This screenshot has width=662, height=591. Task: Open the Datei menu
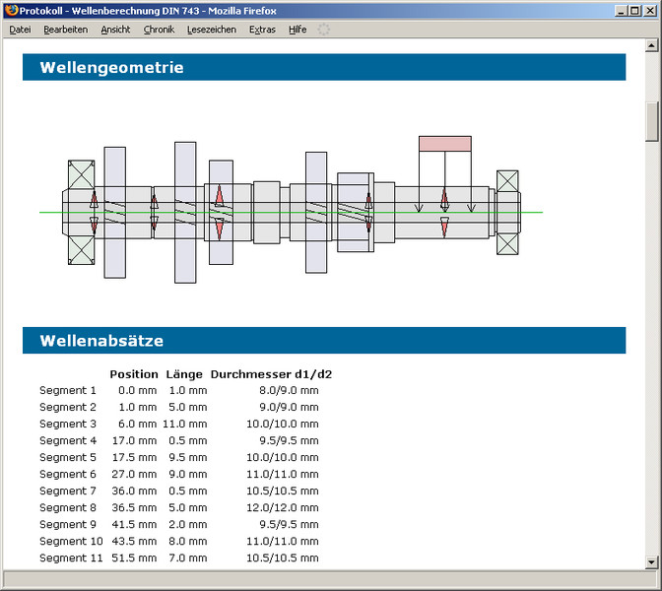(20, 30)
